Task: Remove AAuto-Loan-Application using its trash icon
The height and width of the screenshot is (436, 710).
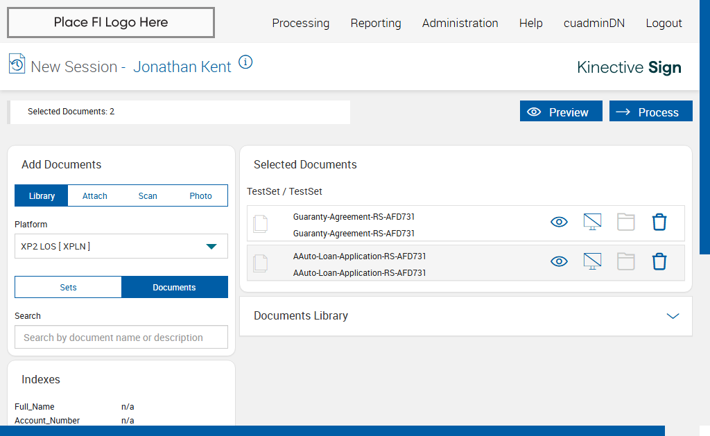Action: click(659, 261)
